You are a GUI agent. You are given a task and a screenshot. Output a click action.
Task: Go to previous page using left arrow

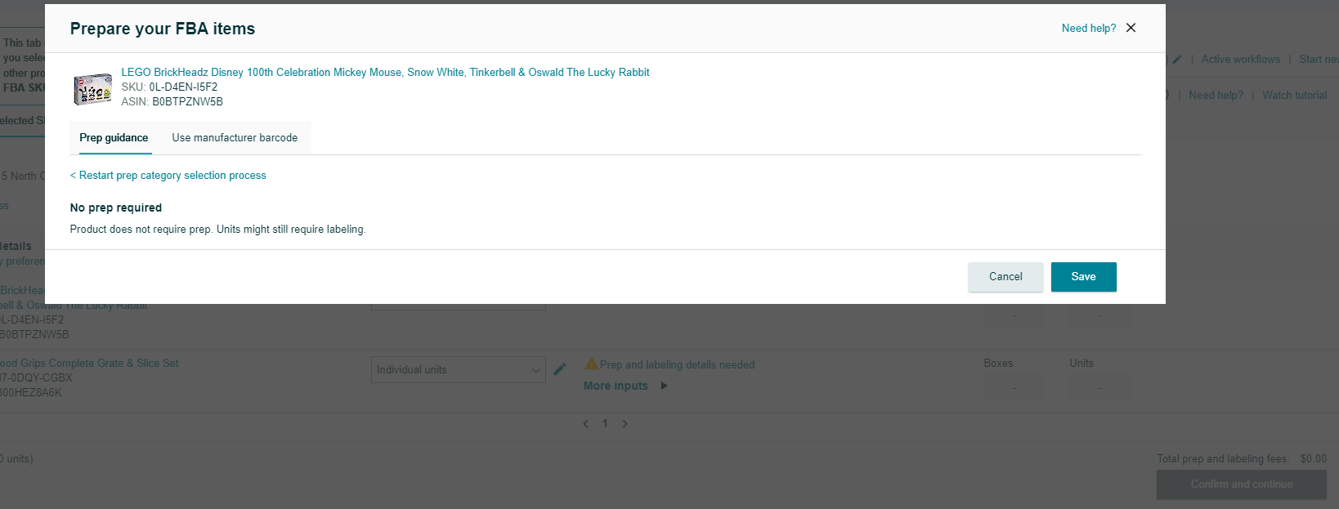pyautogui.click(x=585, y=424)
